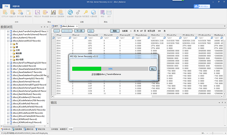This screenshot has width=227, height=135.
Task: Open the data browser bottom tab
Action: point(6,129)
